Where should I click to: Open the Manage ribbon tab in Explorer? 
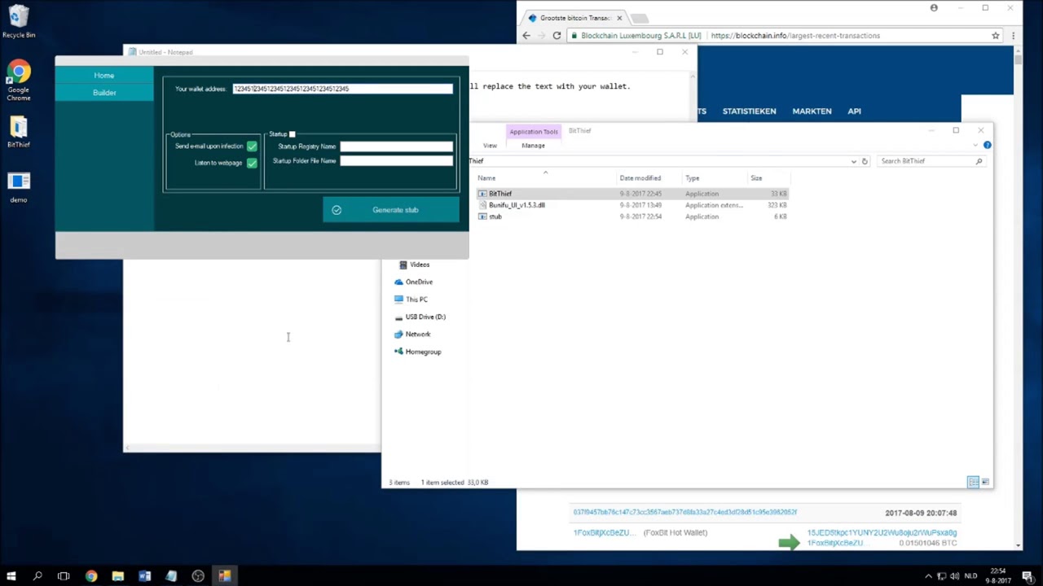pos(533,146)
